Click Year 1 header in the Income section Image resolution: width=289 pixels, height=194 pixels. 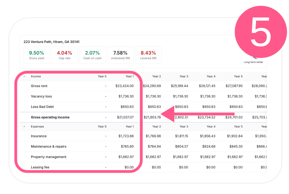click(130, 76)
